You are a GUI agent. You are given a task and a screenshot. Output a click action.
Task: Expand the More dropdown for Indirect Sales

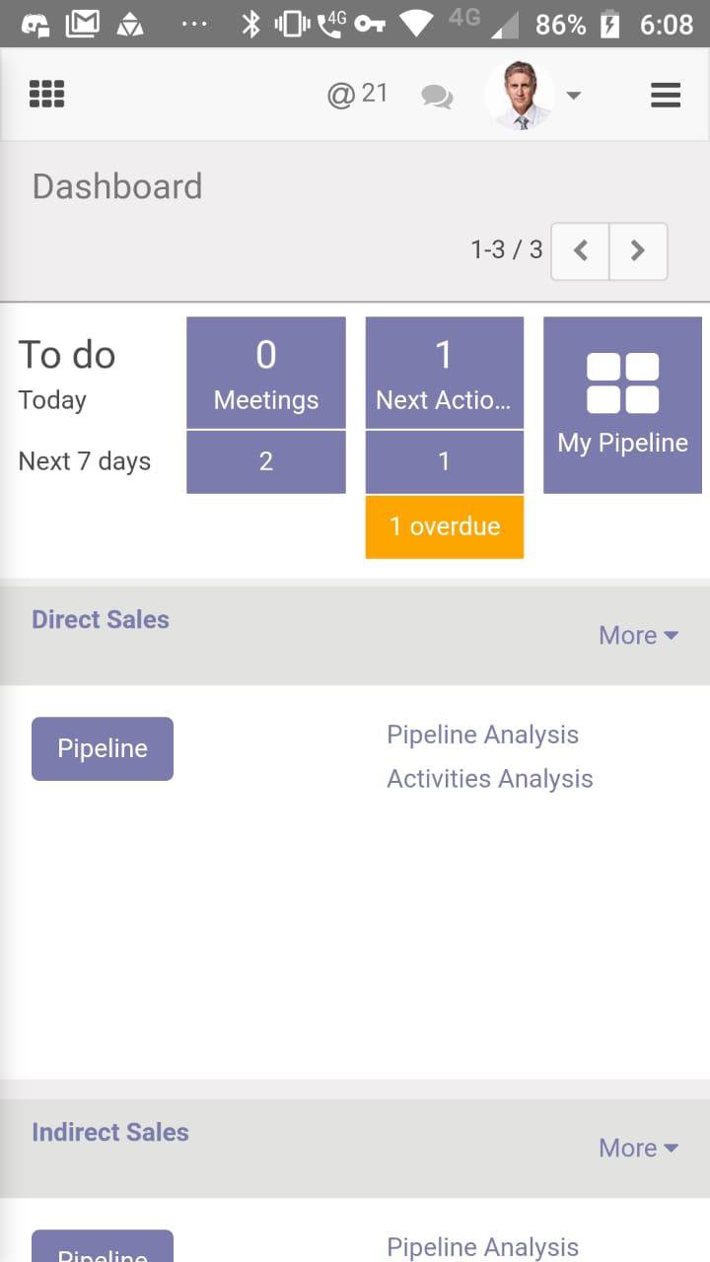[638, 1148]
